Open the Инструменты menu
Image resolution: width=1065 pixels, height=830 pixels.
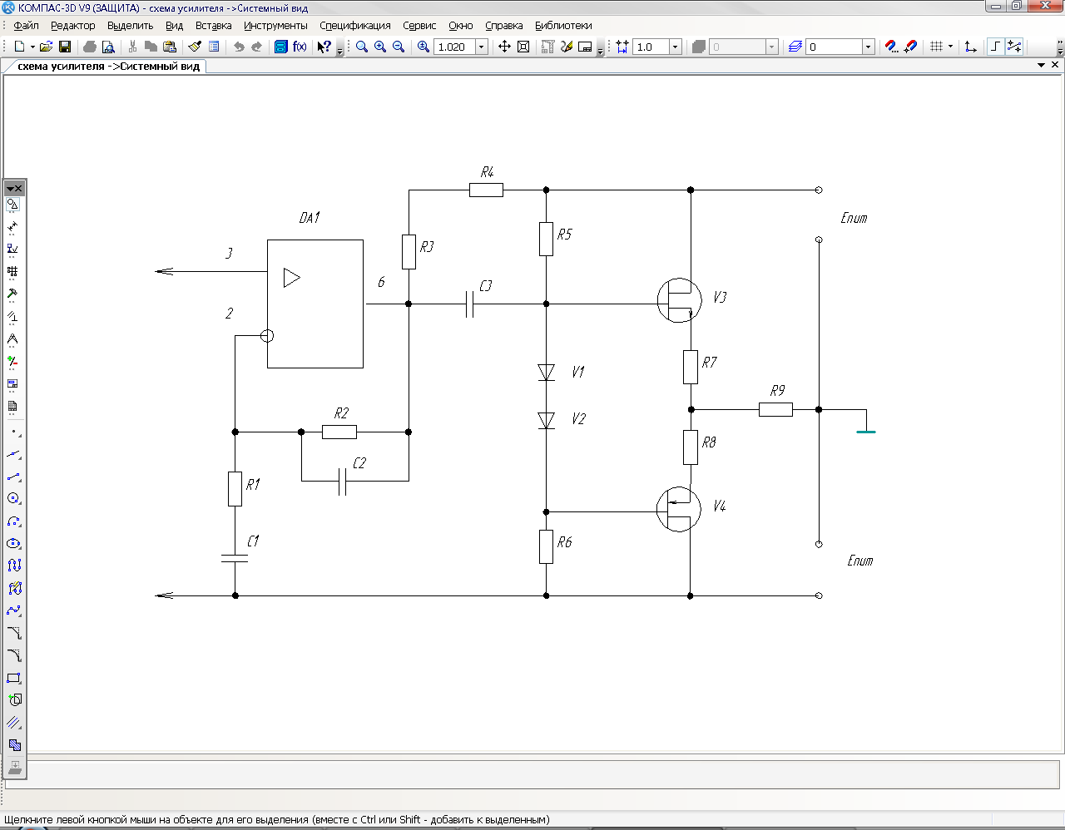pyautogui.click(x=275, y=26)
